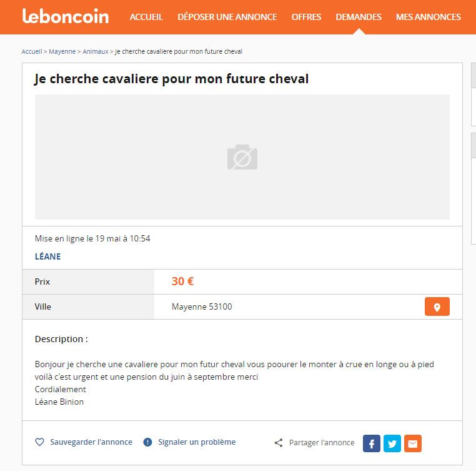Open seller profile LÉANE
The width and height of the screenshot is (476, 471).
[x=48, y=256]
